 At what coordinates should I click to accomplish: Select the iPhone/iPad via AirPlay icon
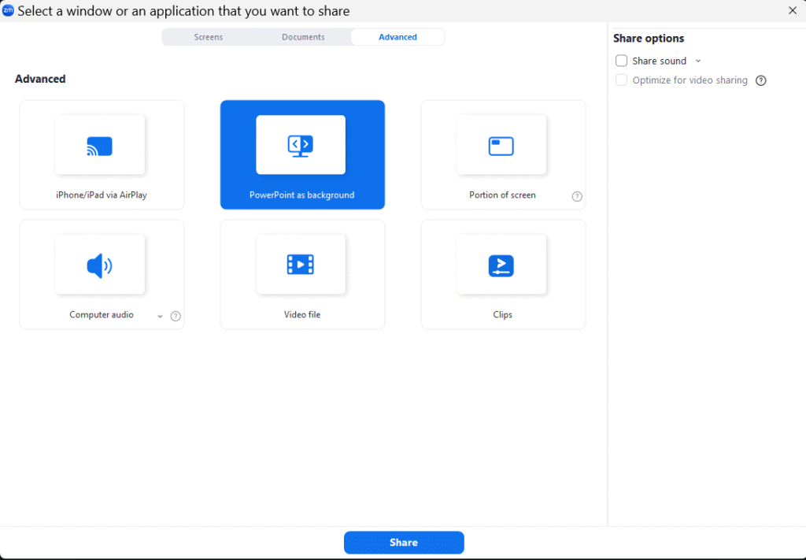(x=99, y=146)
